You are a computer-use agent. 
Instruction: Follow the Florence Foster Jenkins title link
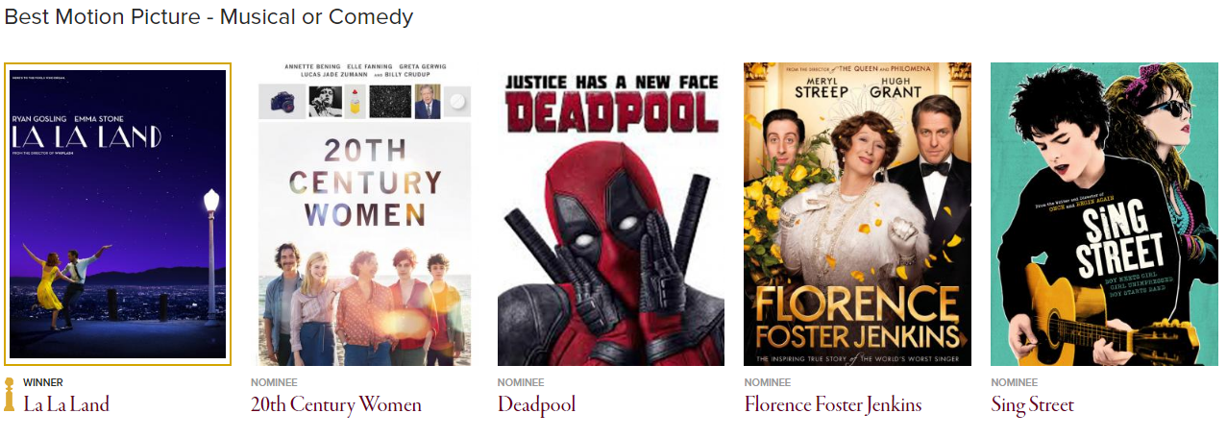point(832,404)
